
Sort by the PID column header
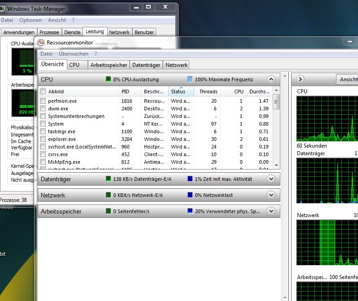[130, 92]
